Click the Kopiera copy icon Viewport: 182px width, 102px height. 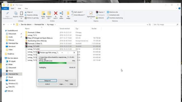[x=16, y=13]
